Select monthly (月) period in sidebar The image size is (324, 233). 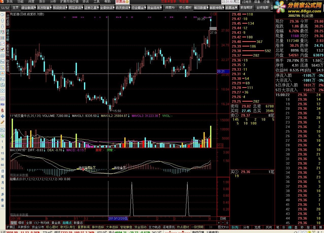pos(3,182)
